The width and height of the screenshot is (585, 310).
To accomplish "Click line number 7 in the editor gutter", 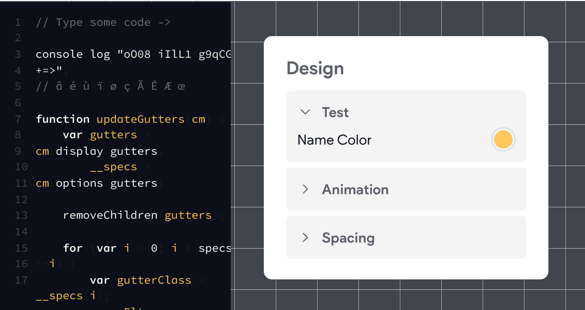I will point(17,119).
